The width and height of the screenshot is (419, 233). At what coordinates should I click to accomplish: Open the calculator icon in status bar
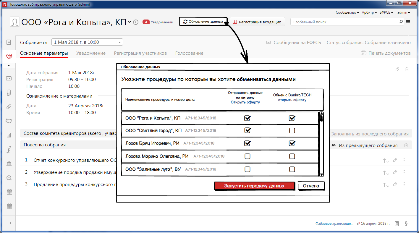click(x=397, y=224)
